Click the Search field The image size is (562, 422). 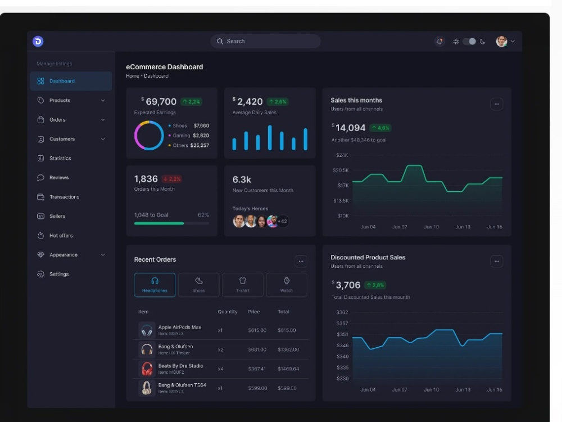pyautogui.click(x=265, y=41)
